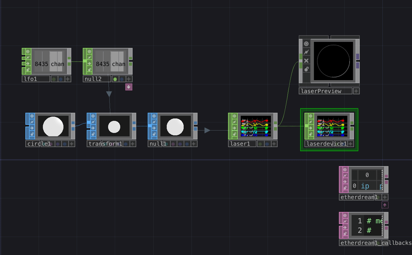
Task: Click the viewer active flag on lfo1
Action: 28,51
